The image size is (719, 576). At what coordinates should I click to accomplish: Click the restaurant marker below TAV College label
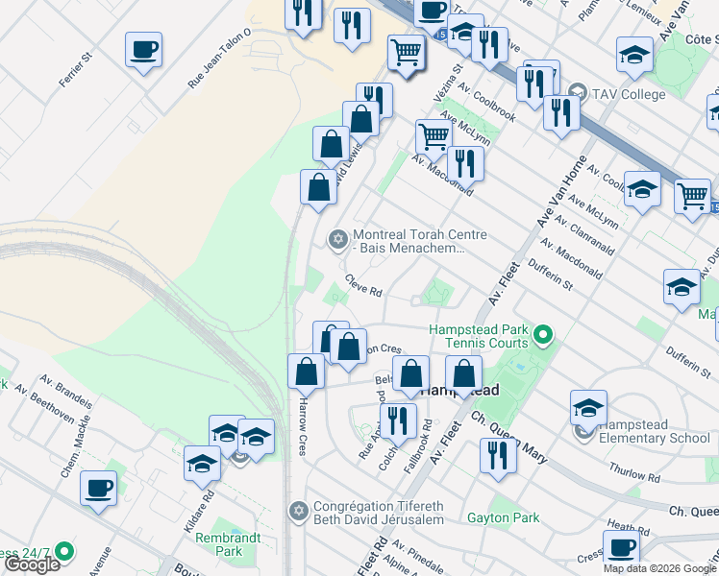[x=561, y=115]
